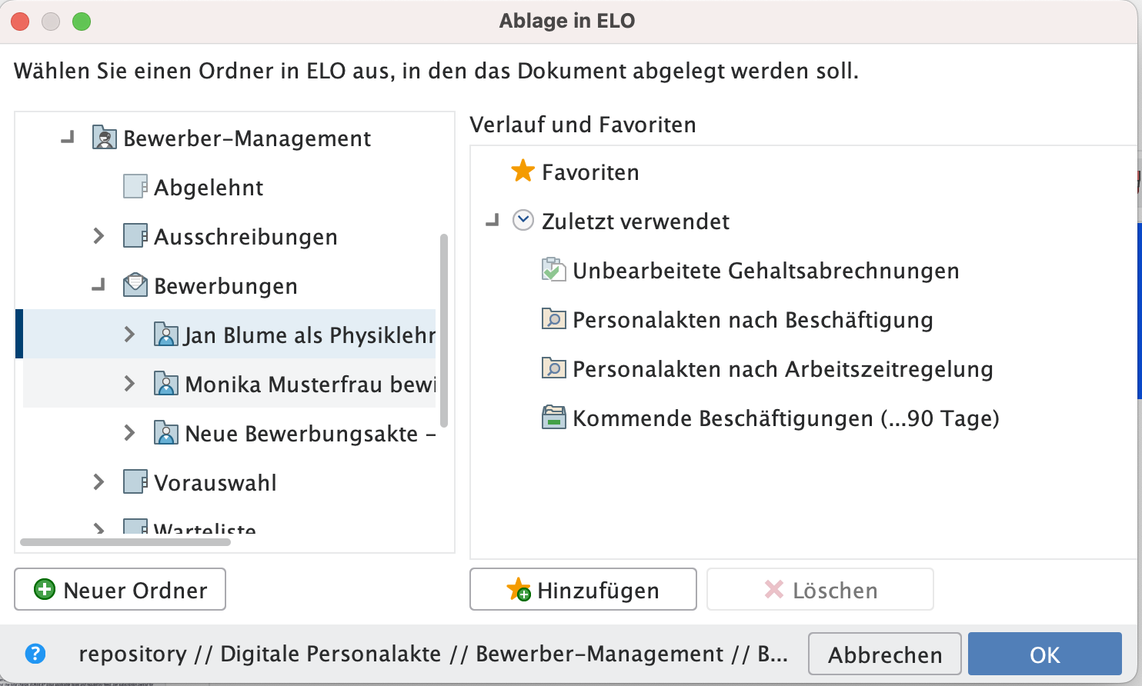Click the Favoriten star icon
Image resolution: width=1142 pixels, height=686 pixels.
tap(523, 171)
